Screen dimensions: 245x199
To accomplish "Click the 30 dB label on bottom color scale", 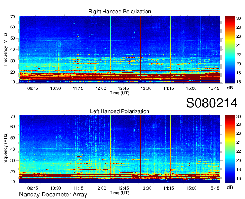I will click(239, 116).
